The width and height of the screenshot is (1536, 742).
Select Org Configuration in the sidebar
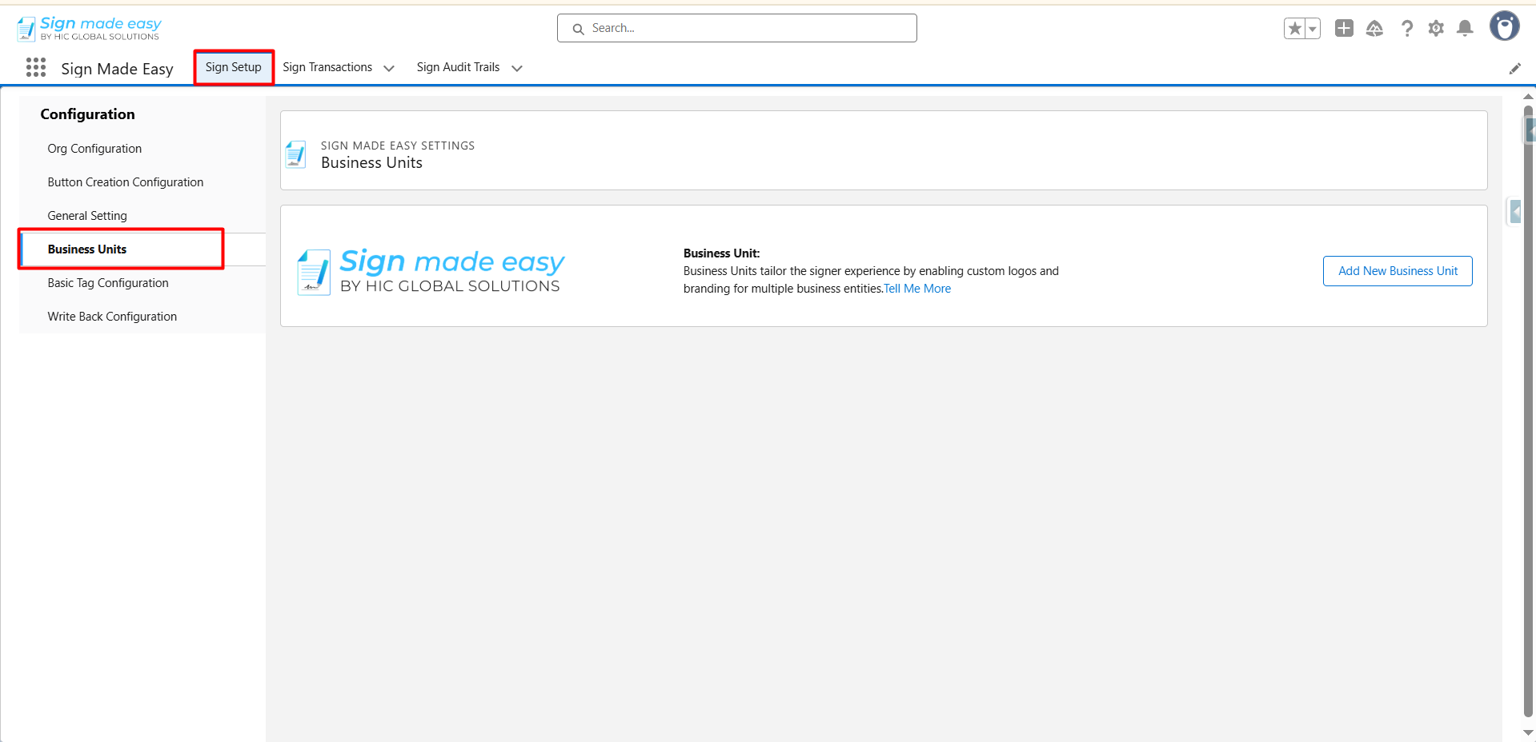point(94,149)
